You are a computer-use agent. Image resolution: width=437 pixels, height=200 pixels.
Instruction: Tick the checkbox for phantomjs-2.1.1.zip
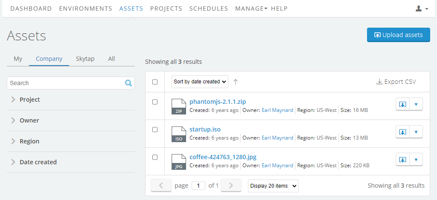click(x=155, y=102)
